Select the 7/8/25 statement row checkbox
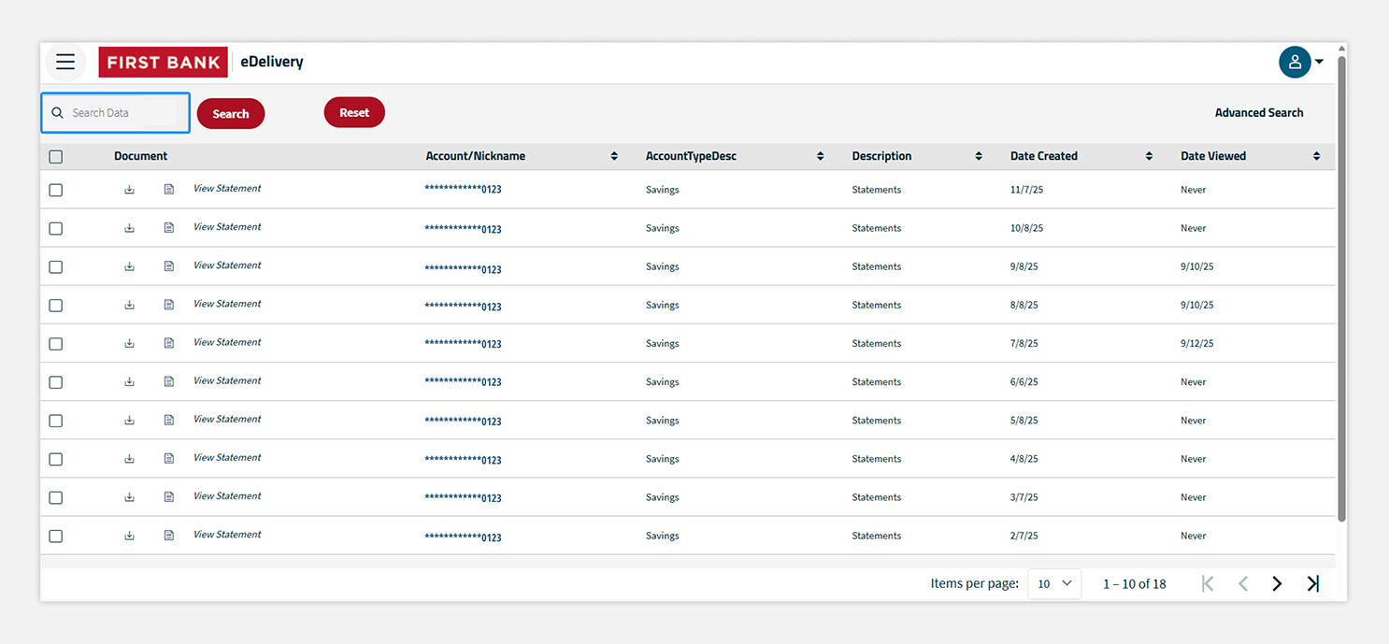This screenshot has width=1389, height=644. point(55,343)
